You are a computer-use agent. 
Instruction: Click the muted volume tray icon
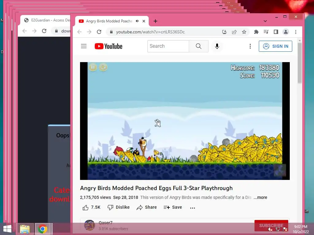coord(270,229)
